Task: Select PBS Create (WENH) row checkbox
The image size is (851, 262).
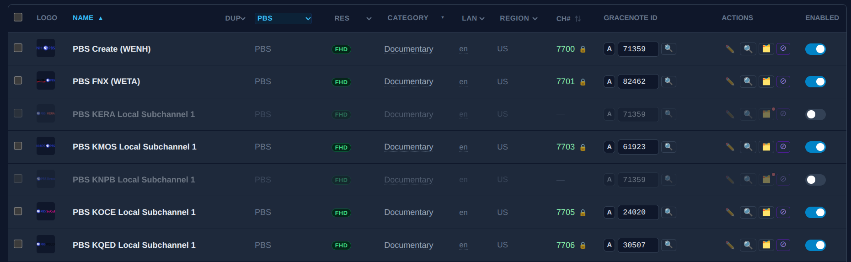Action: [18, 48]
